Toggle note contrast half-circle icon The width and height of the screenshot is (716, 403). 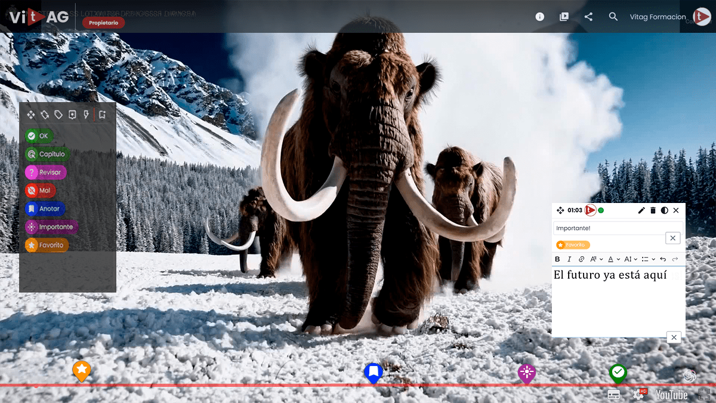tap(664, 210)
